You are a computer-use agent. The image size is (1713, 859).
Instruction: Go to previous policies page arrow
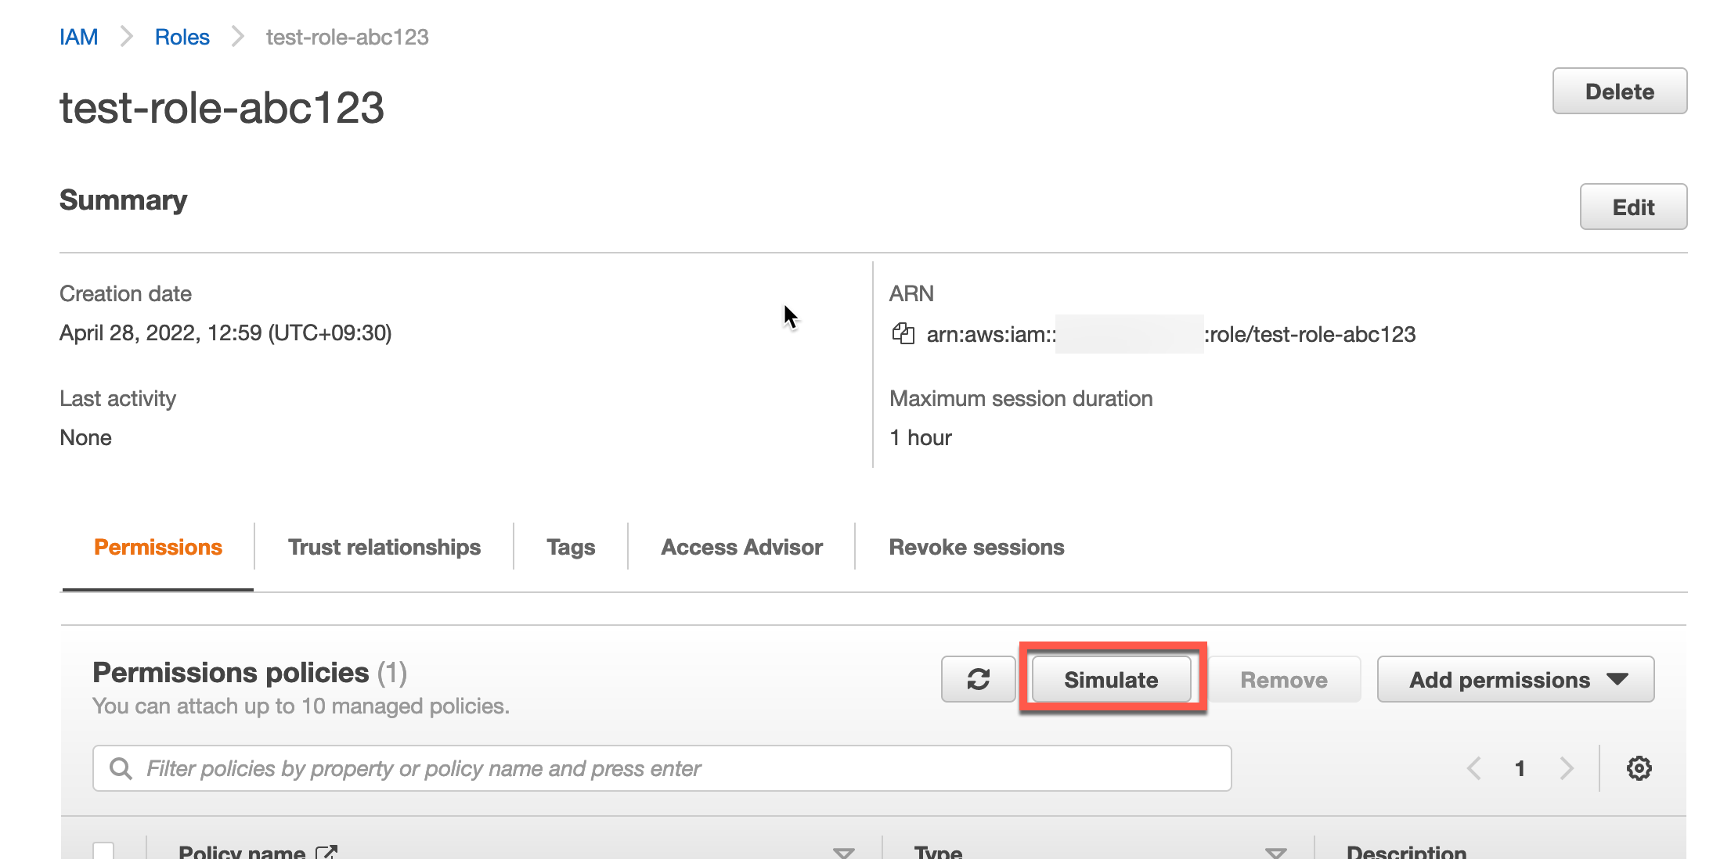click(1474, 768)
